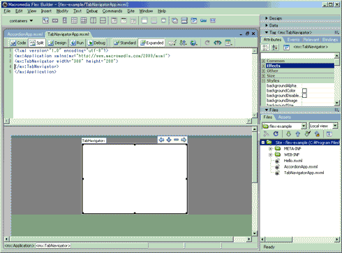Screen dimensions: 342x253
Task: Open the Commands menu
Action: (x=112, y=11)
